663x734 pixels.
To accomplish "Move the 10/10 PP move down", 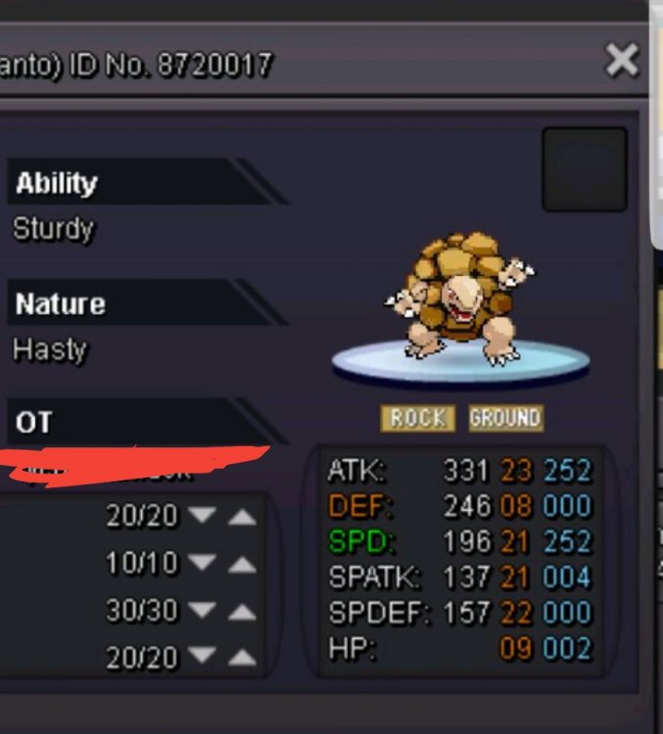I will 202,562.
